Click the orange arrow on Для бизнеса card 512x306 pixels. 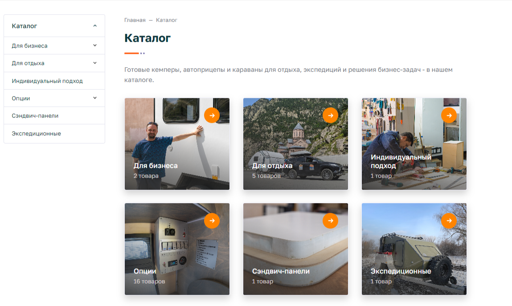coord(212,115)
